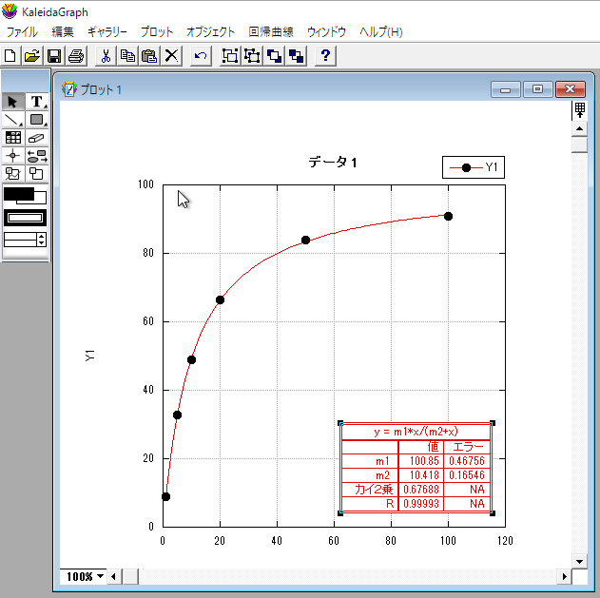Click the data point at x=50

point(305,240)
